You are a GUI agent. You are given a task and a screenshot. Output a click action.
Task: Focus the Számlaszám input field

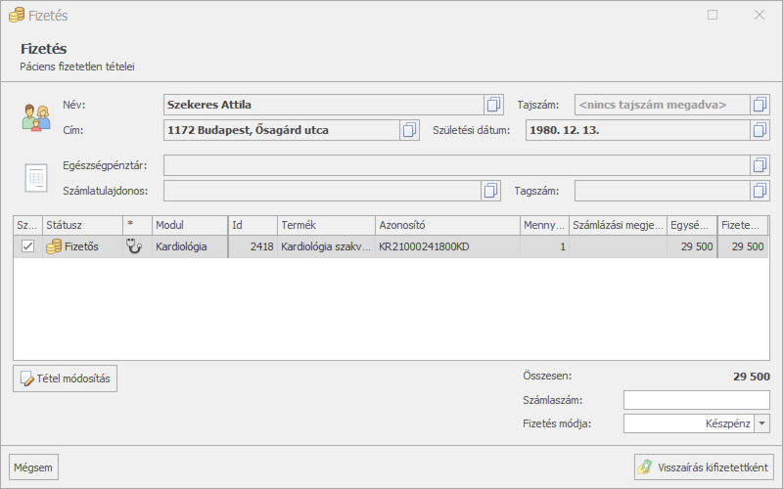696,400
